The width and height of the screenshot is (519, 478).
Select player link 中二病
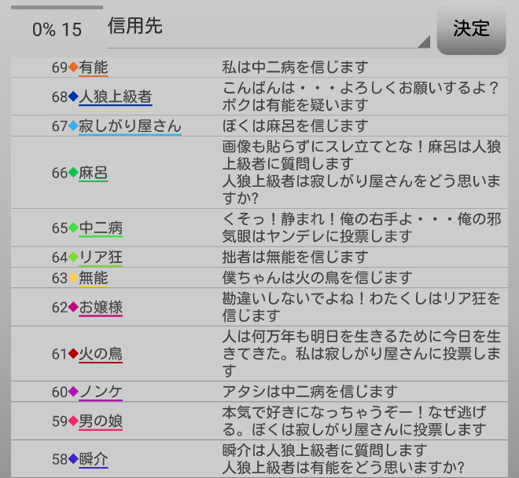tap(101, 228)
